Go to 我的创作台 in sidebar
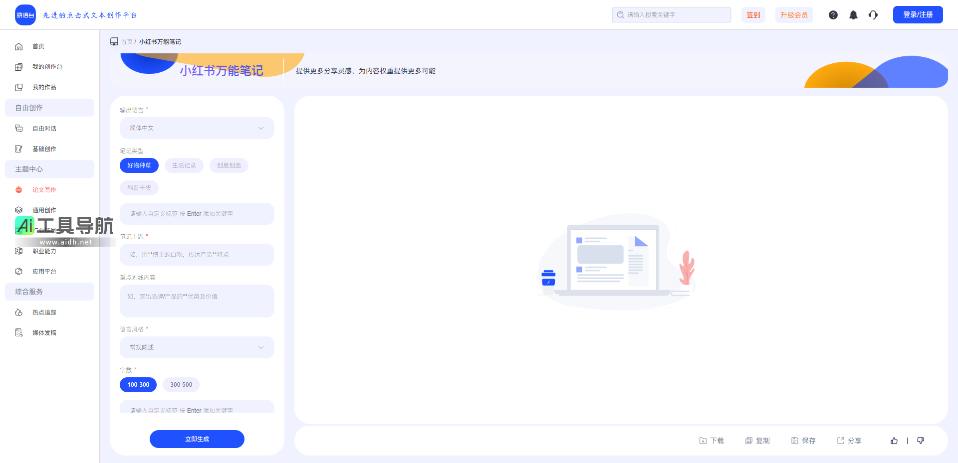Image resolution: width=958 pixels, height=463 pixels. point(47,67)
